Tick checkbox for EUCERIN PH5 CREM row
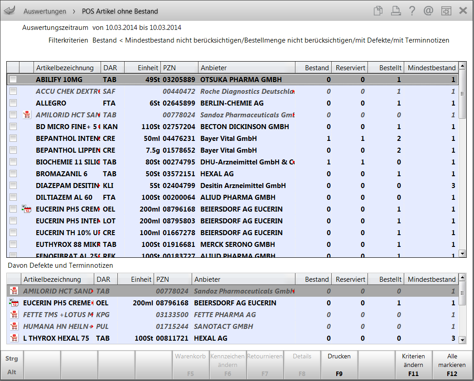This screenshot has height=381, width=474. 13,209
